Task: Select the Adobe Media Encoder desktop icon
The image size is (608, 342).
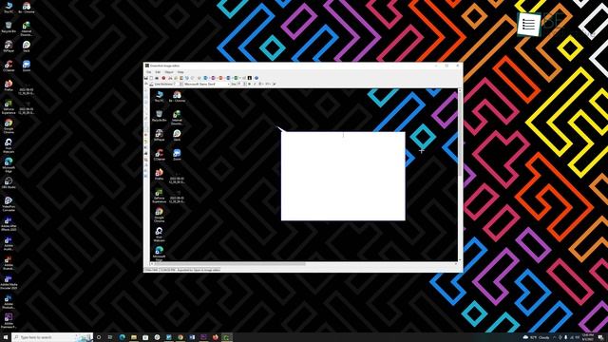Action: click(x=9, y=282)
